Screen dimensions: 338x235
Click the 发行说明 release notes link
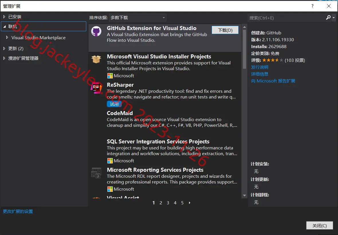tap(260, 67)
